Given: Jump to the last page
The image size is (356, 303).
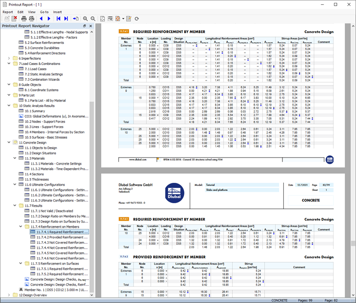Looking at the screenshot, I should coord(67,19).
